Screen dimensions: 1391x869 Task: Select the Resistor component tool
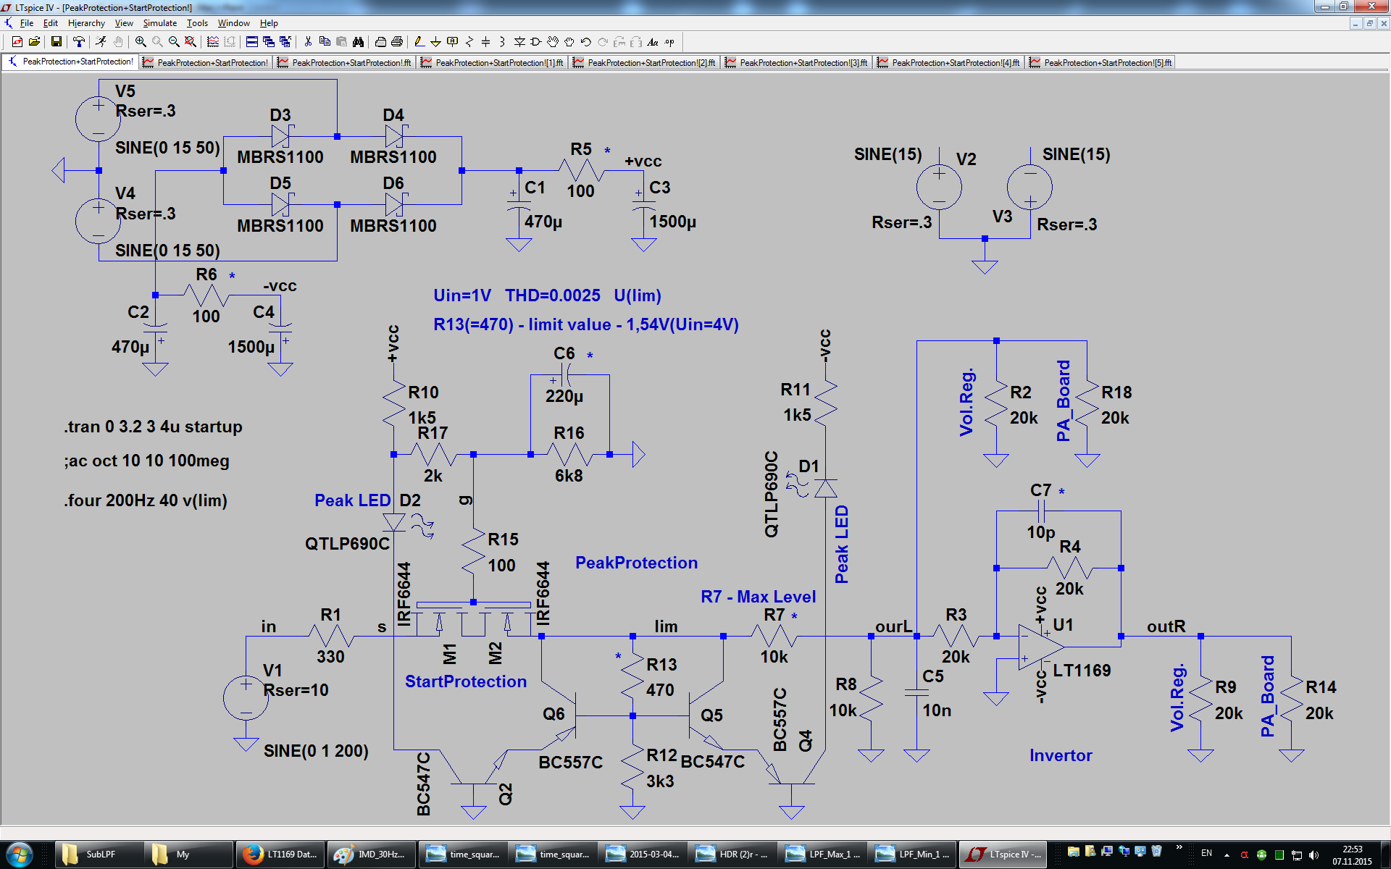[x=469, y=42]
